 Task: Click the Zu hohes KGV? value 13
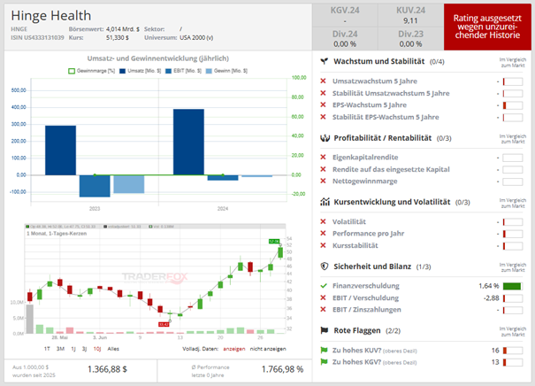pyautogui.click(x=495, y=362)
